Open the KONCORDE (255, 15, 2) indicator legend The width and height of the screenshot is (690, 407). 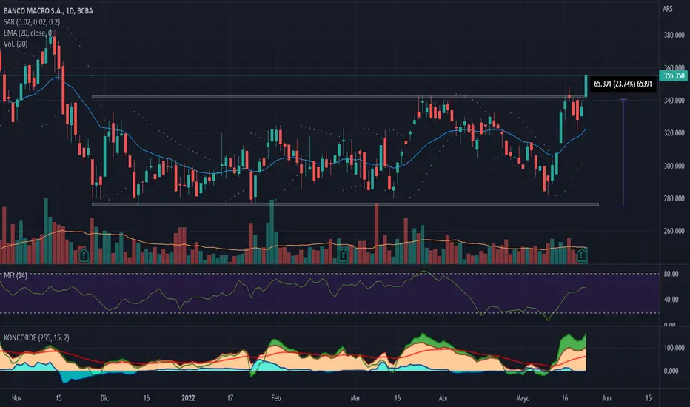36,337
